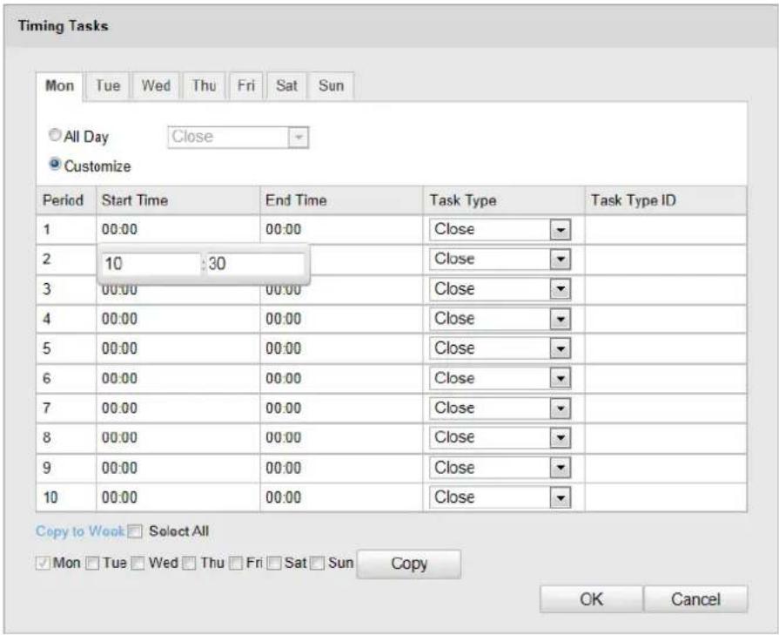The height and width of the screenshot is (635, 779).
Task: Click period 10 end time cell
Action: 341,497
